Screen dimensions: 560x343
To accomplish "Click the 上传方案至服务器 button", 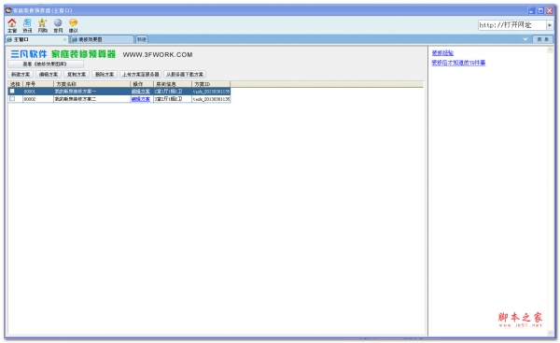I will click(x=140, y=75).
